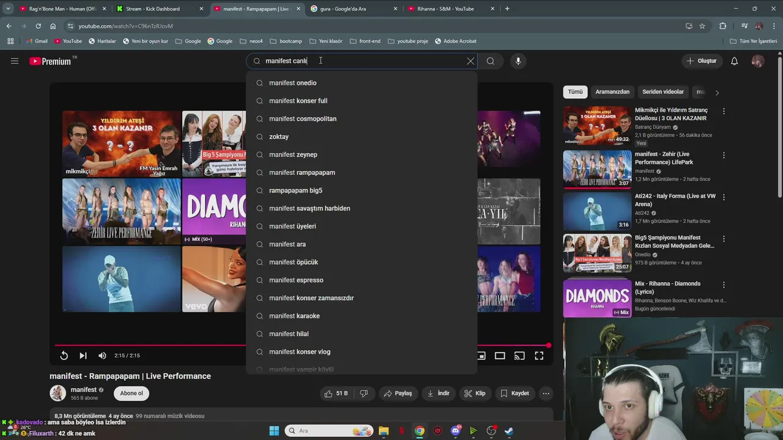Open options for Mikmikçi Satranç Düellosu video

click(724, 111)
